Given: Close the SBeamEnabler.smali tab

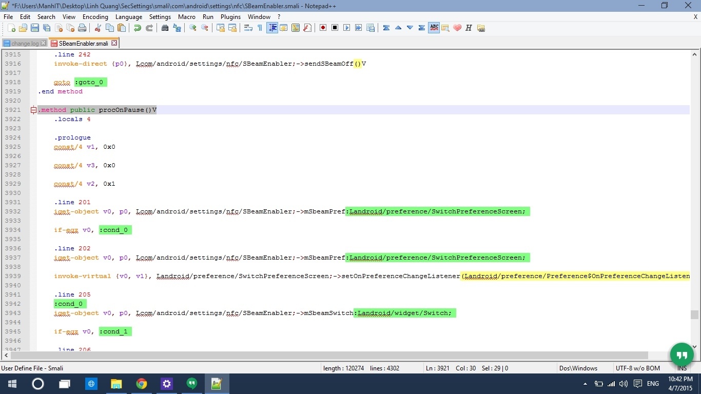Looking at the screenshot, I should (114, 43).
